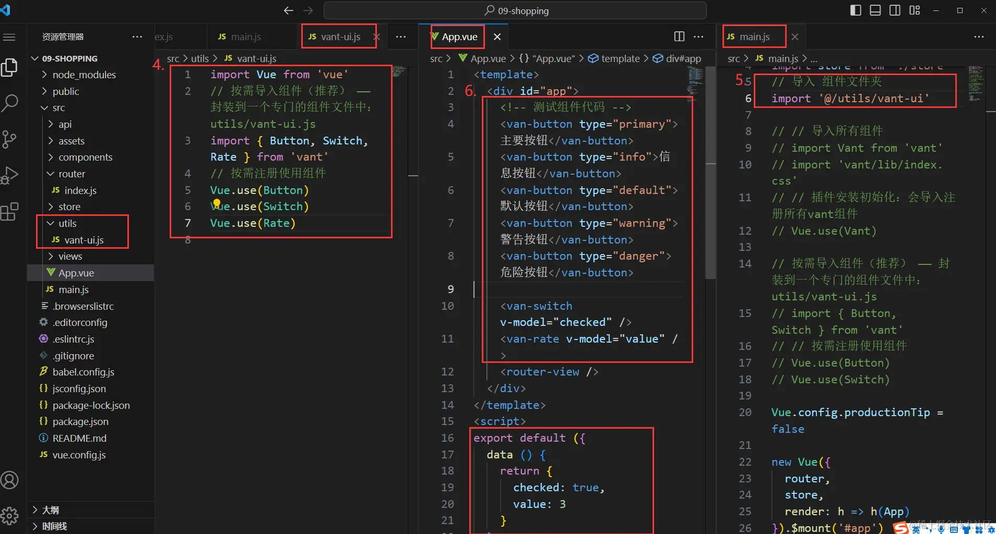Toggle primary side bar layout icon
The image size is (996, 534).
pyautogui.click(x=856, y=10)
